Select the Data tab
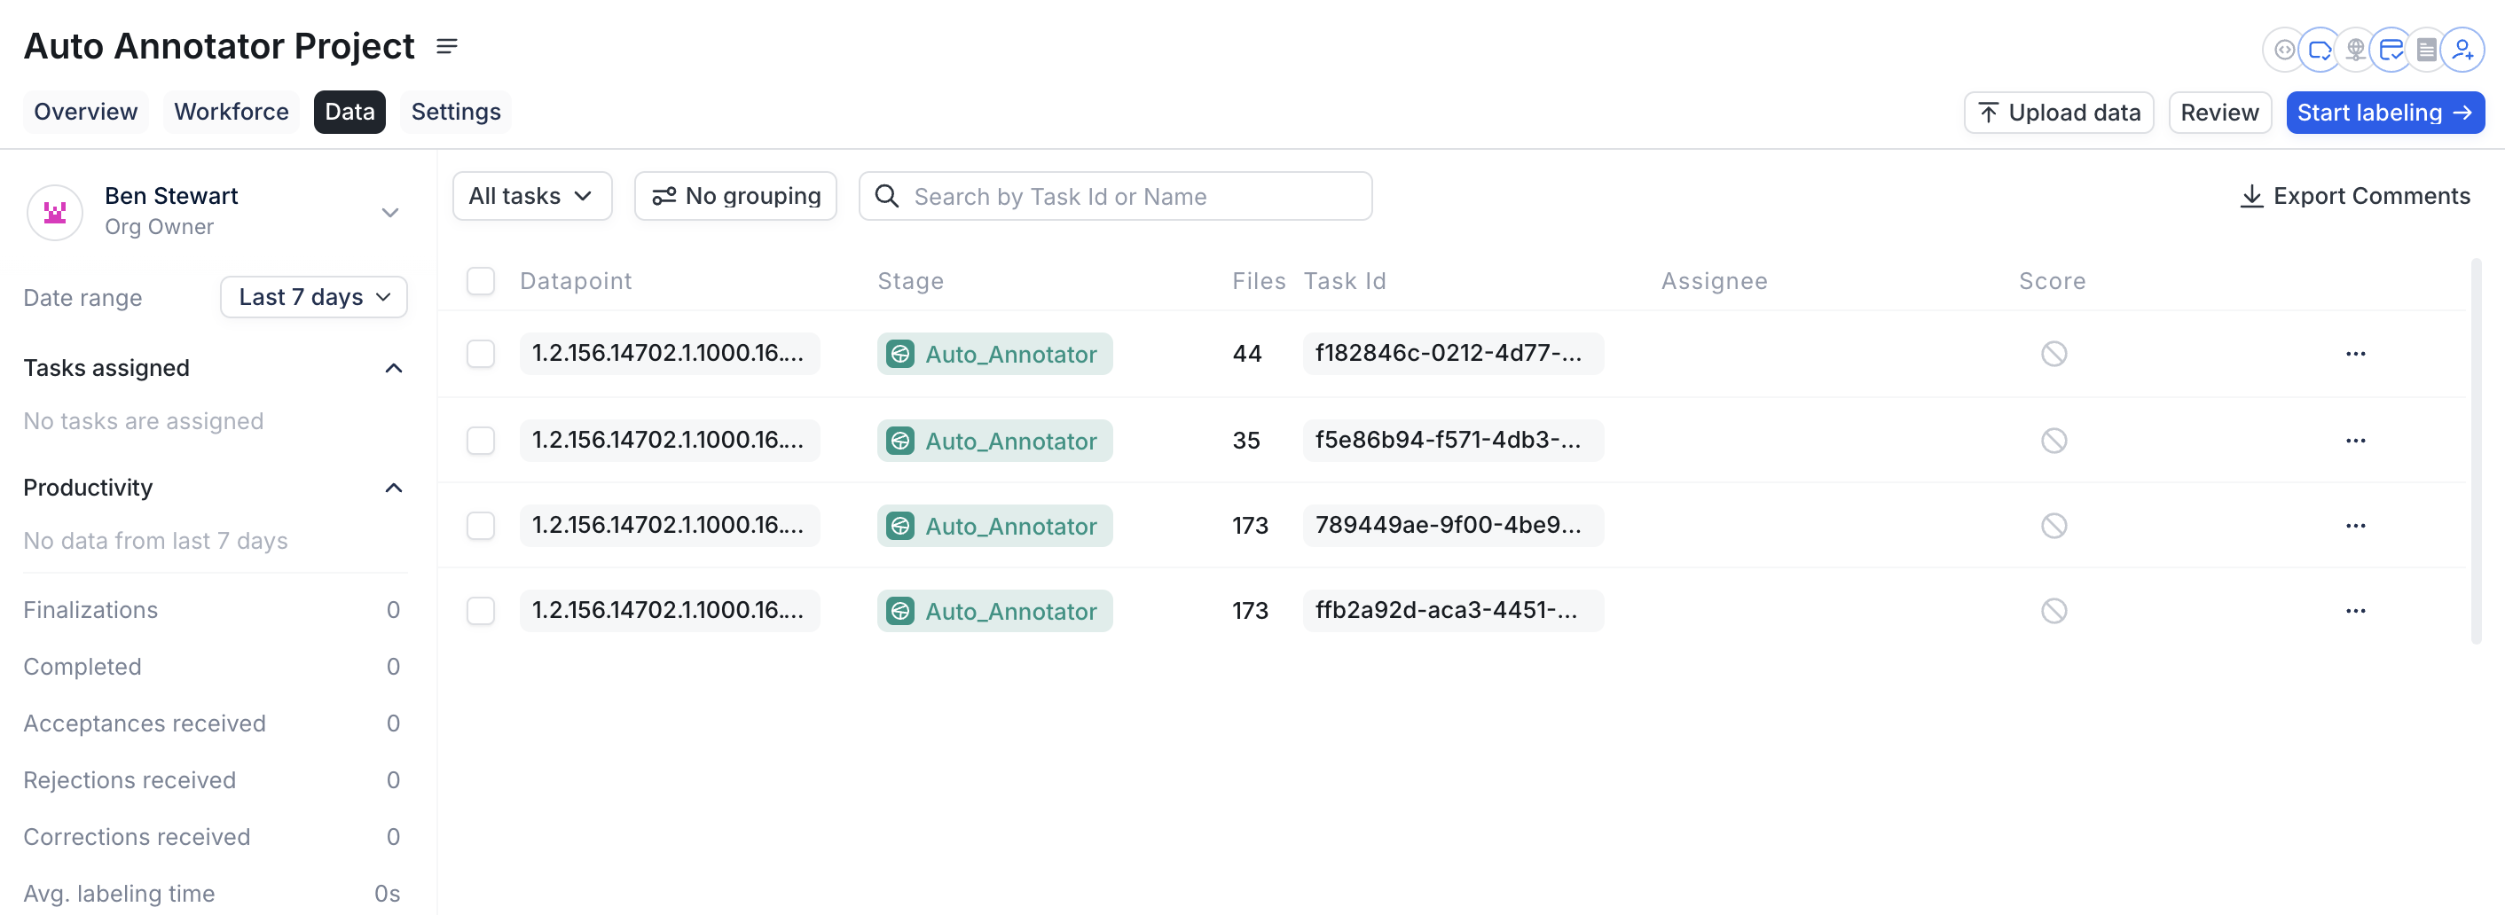 point(350,112)
